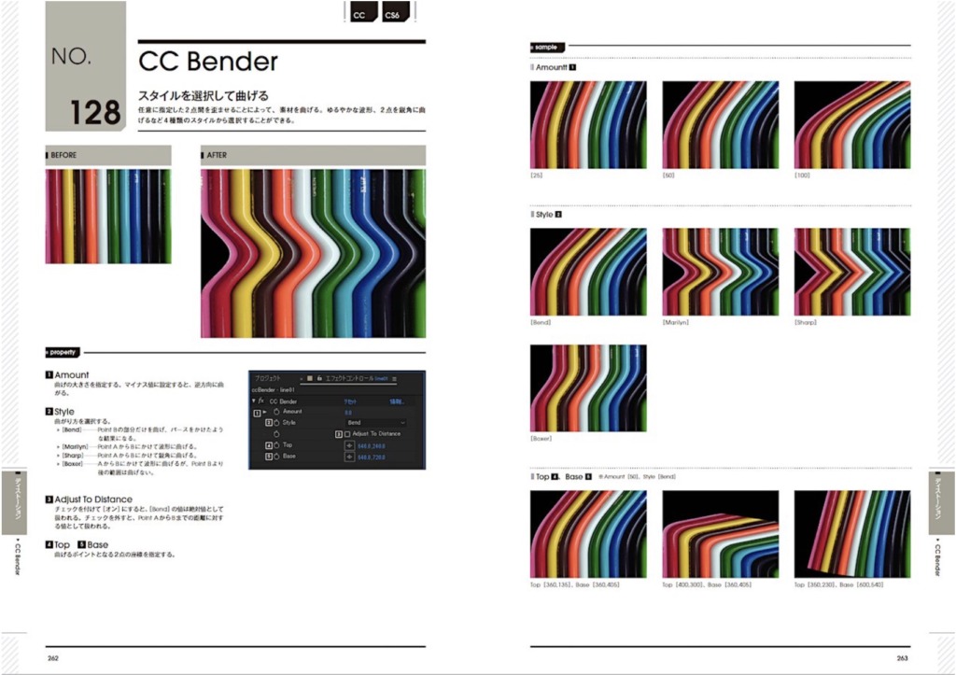The image size is (956, 675).
Task: Toggle the stopwatch on the Adjust To Distance row
Action: coord(276,434)
